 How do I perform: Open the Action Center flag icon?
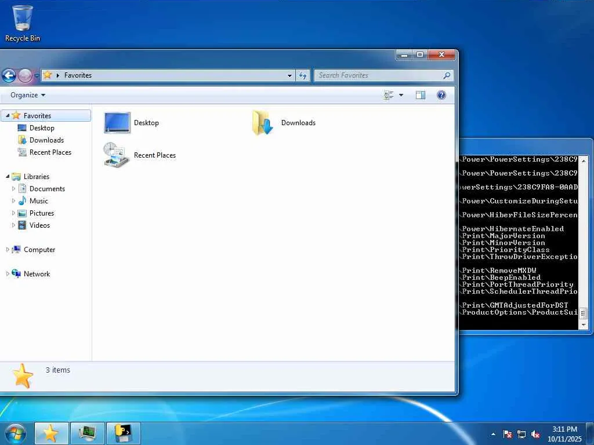[508, 435]
